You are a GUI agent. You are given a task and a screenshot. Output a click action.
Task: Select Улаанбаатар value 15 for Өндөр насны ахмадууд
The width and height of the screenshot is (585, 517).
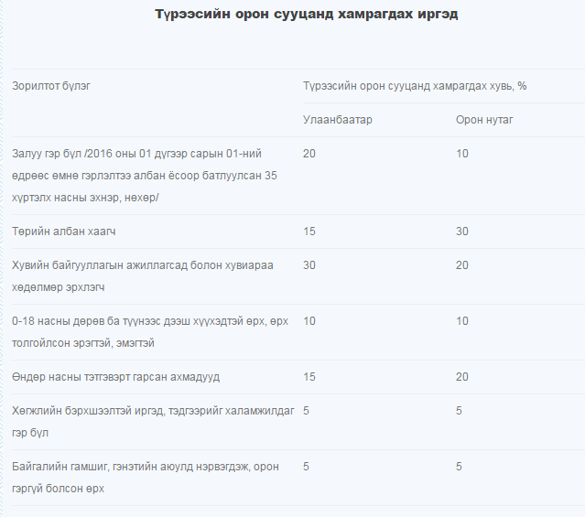[x=309, y=377]
